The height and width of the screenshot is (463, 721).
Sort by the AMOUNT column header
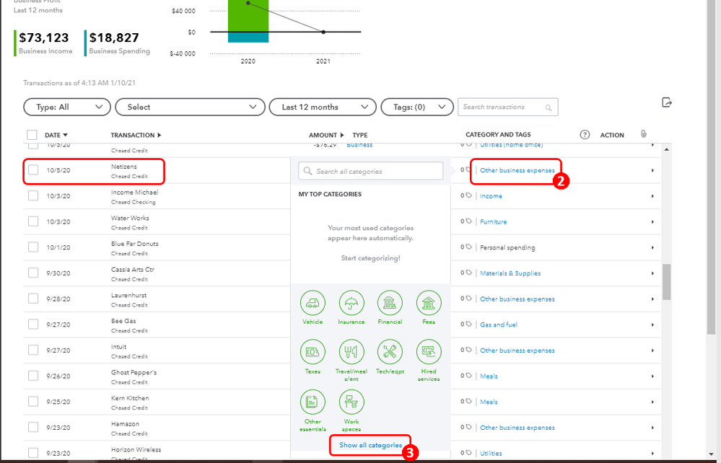pos(326,135)
